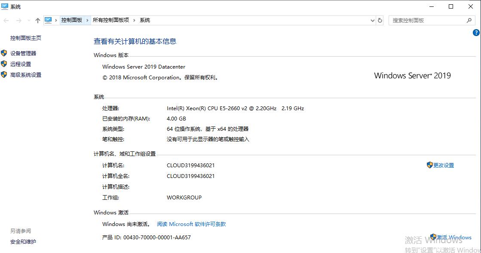
Task: Expand the chevron after the computer icon
Action: coord(56,20)
